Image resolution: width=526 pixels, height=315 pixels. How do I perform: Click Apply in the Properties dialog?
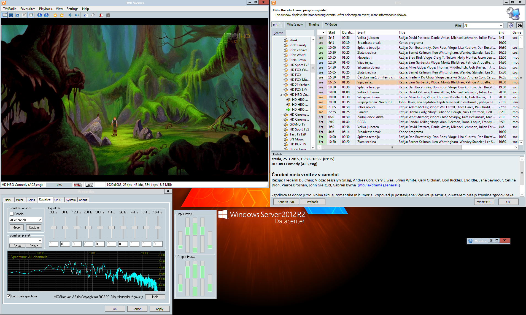pyautogui.click(x=160, y=309)
